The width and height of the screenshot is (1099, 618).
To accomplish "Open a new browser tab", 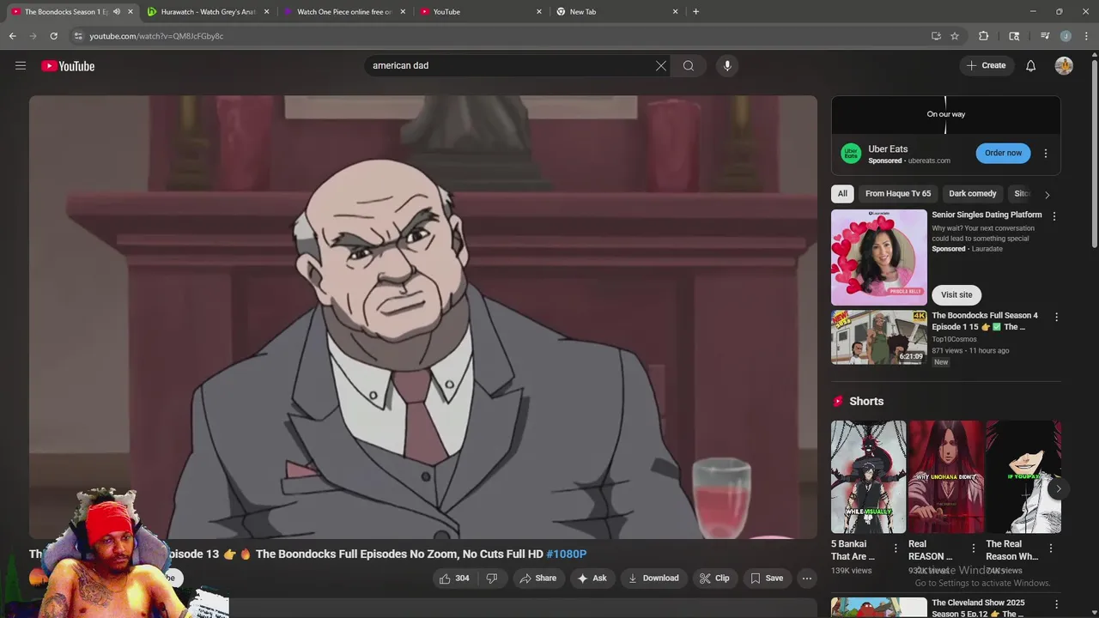I will (x=695, y=12).
